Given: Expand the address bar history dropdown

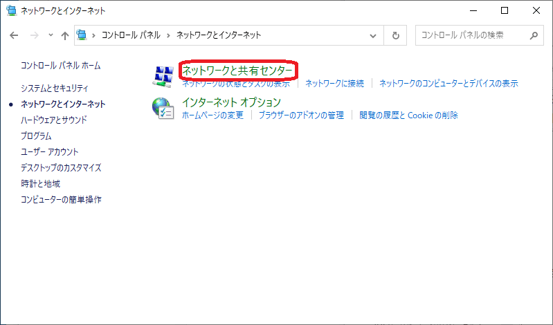Looking at the screenshot, I should 374,35.
